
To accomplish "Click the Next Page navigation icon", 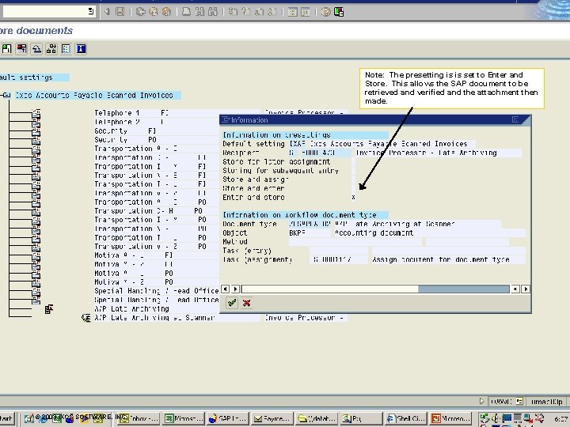I will [259, 12].
